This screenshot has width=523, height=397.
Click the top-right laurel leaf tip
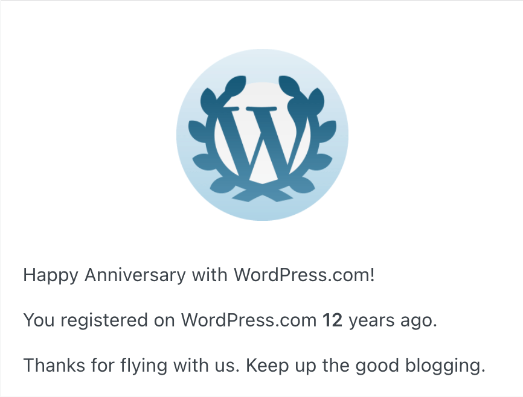point(286,82)
